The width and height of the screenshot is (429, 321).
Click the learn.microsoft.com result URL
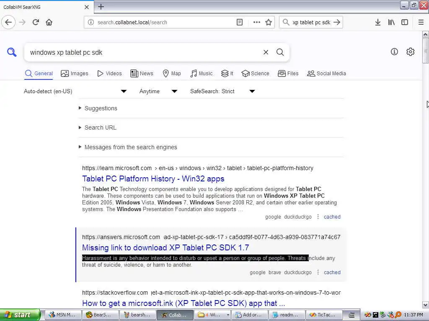click(198, 168)
